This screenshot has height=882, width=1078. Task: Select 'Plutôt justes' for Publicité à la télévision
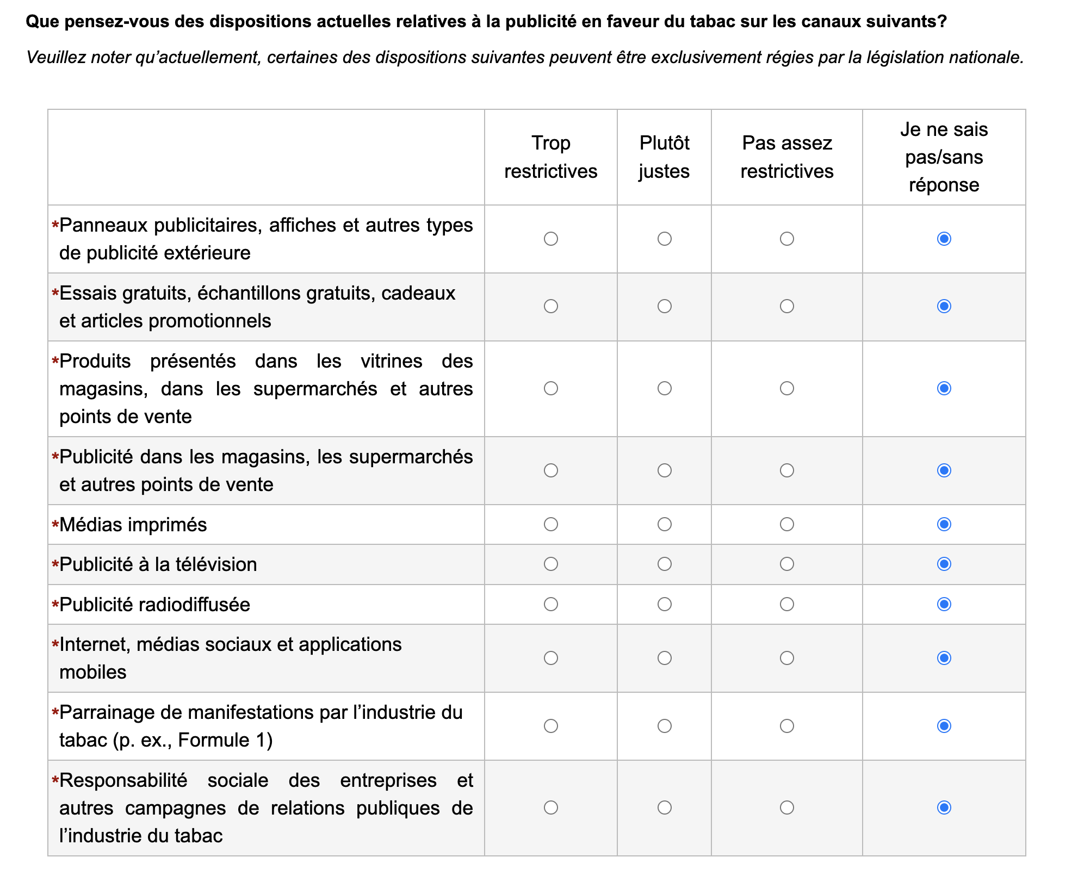(x=665, y=564)
